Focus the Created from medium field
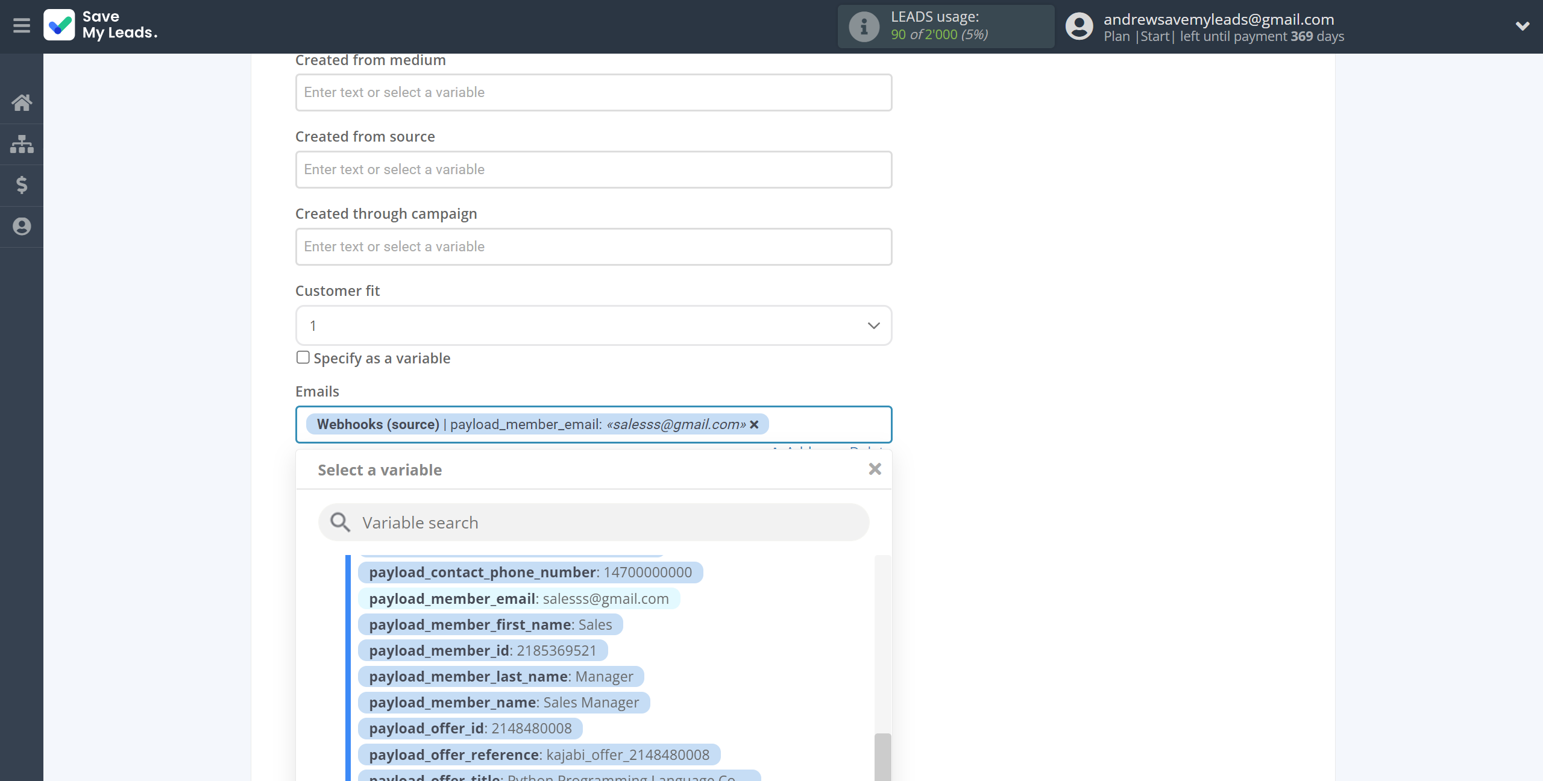Viewport: 1543px width, 781px height. (594, 92)
